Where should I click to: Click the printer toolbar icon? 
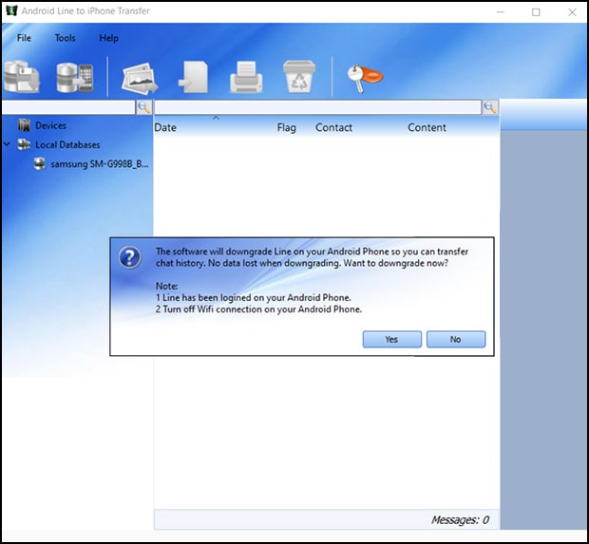pos(247,78)
